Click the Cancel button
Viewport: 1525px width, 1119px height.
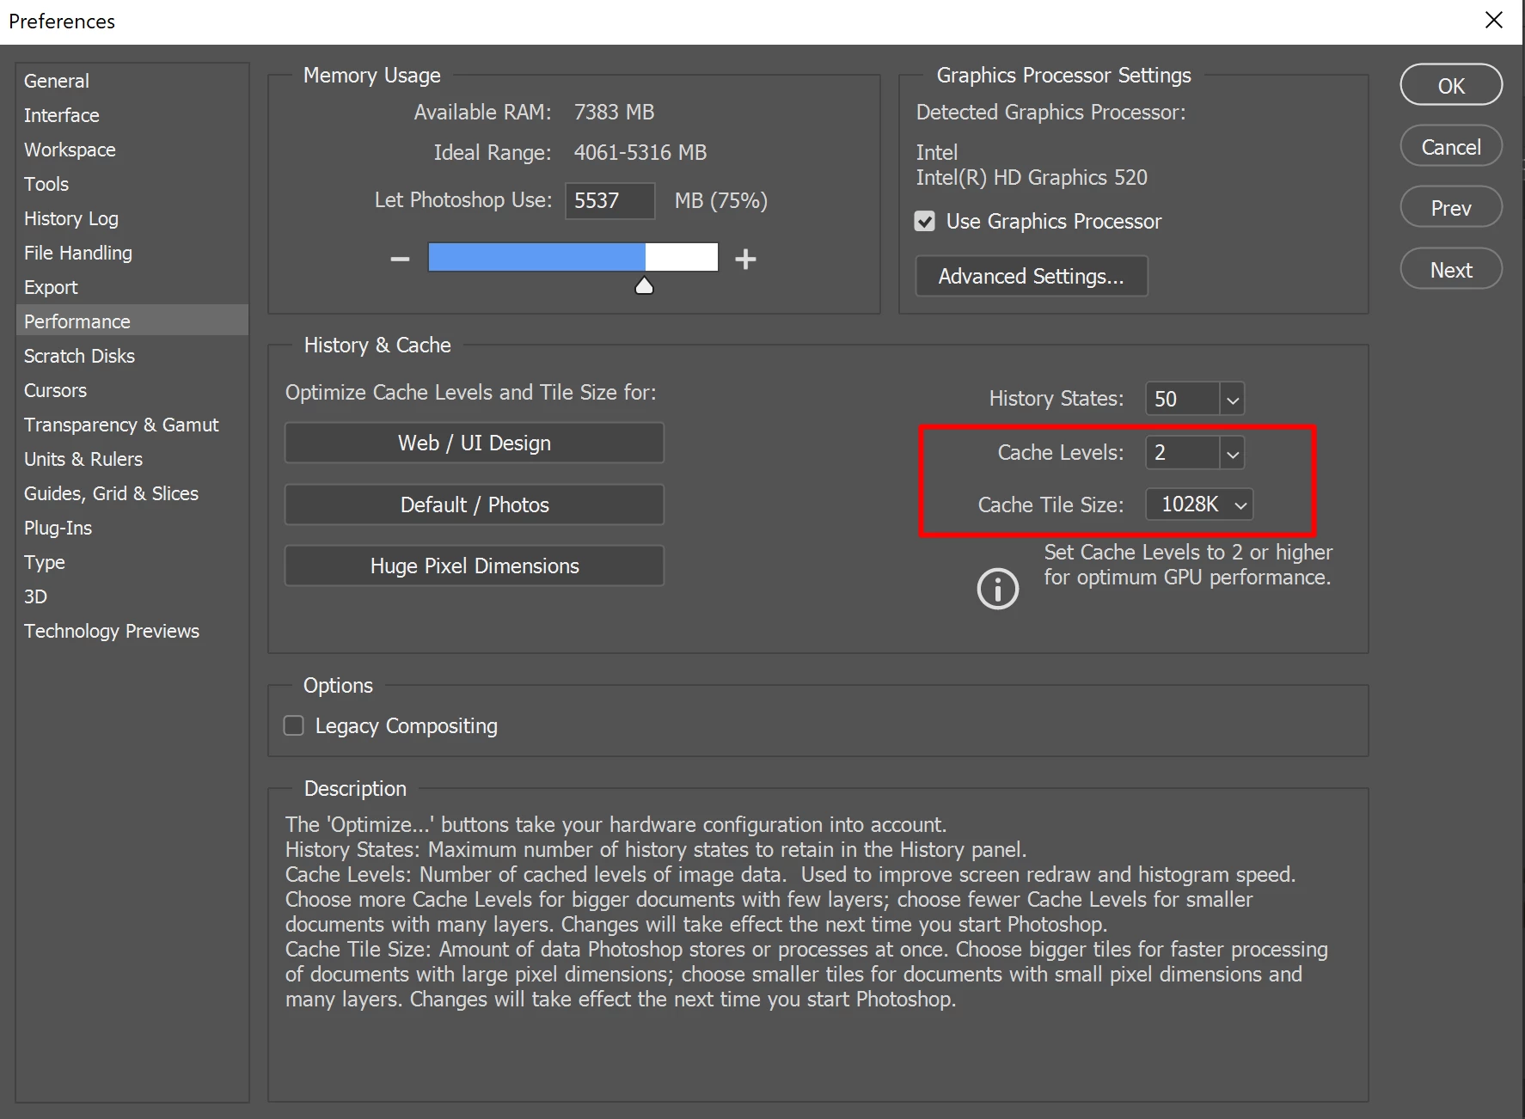(1451, 147)
